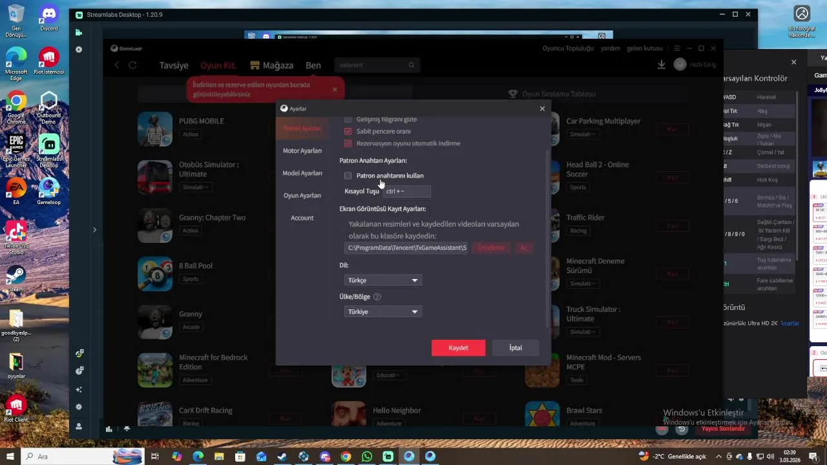827x465 pixels.
Task: Open Streamlabs settings gear in sidebar
Action: pyautogui.click(x=79, y=407)
